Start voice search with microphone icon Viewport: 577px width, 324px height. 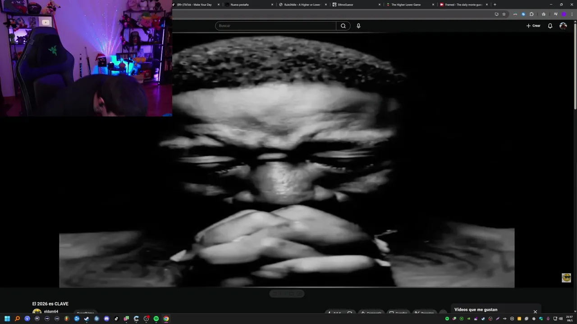tap(358, 26)
